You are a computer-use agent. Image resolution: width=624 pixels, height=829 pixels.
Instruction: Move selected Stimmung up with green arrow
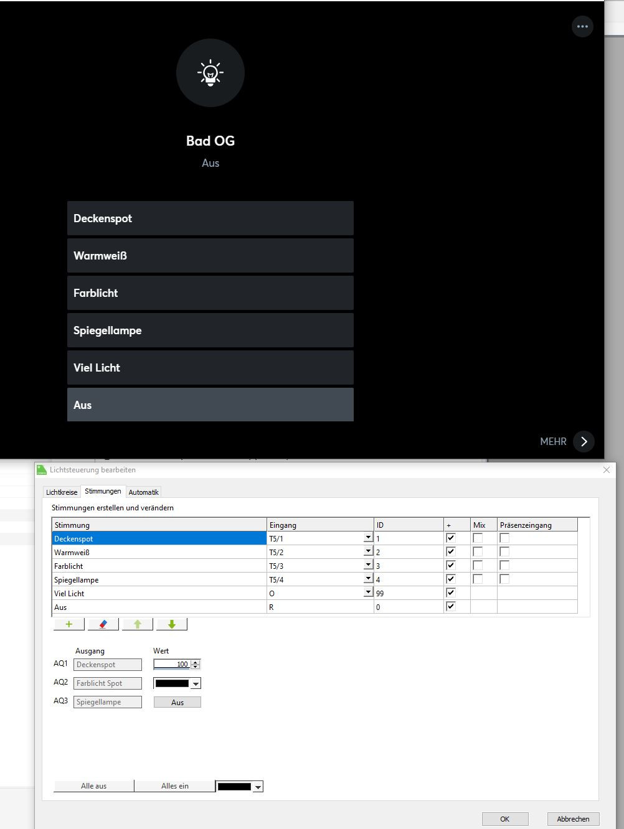coord(138,624)
